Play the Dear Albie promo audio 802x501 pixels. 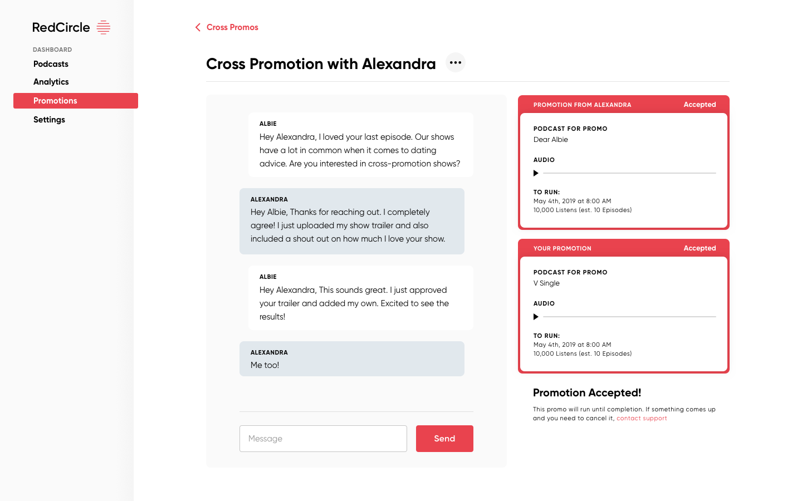coord(536,173)
